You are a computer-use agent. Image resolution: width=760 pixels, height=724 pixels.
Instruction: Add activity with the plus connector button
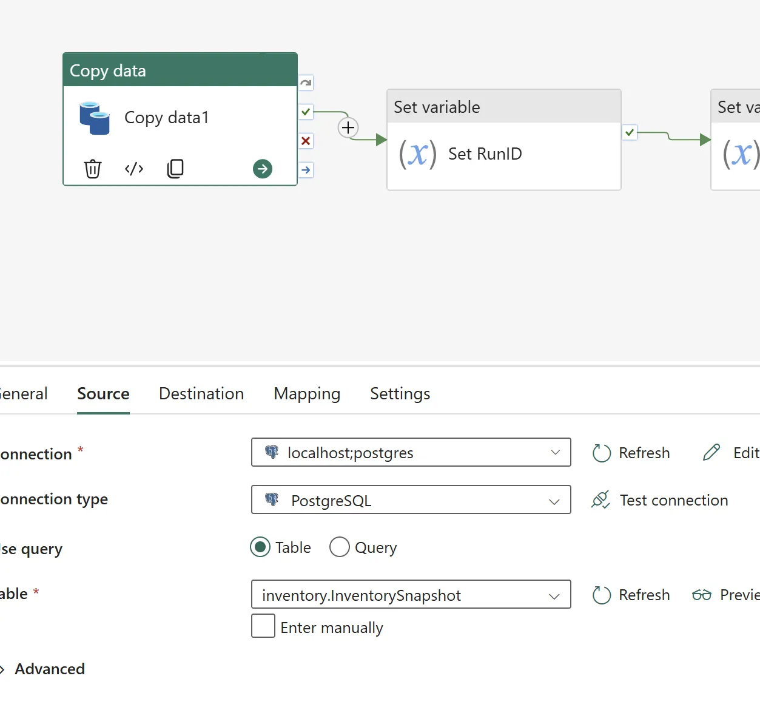coord(348,127)
